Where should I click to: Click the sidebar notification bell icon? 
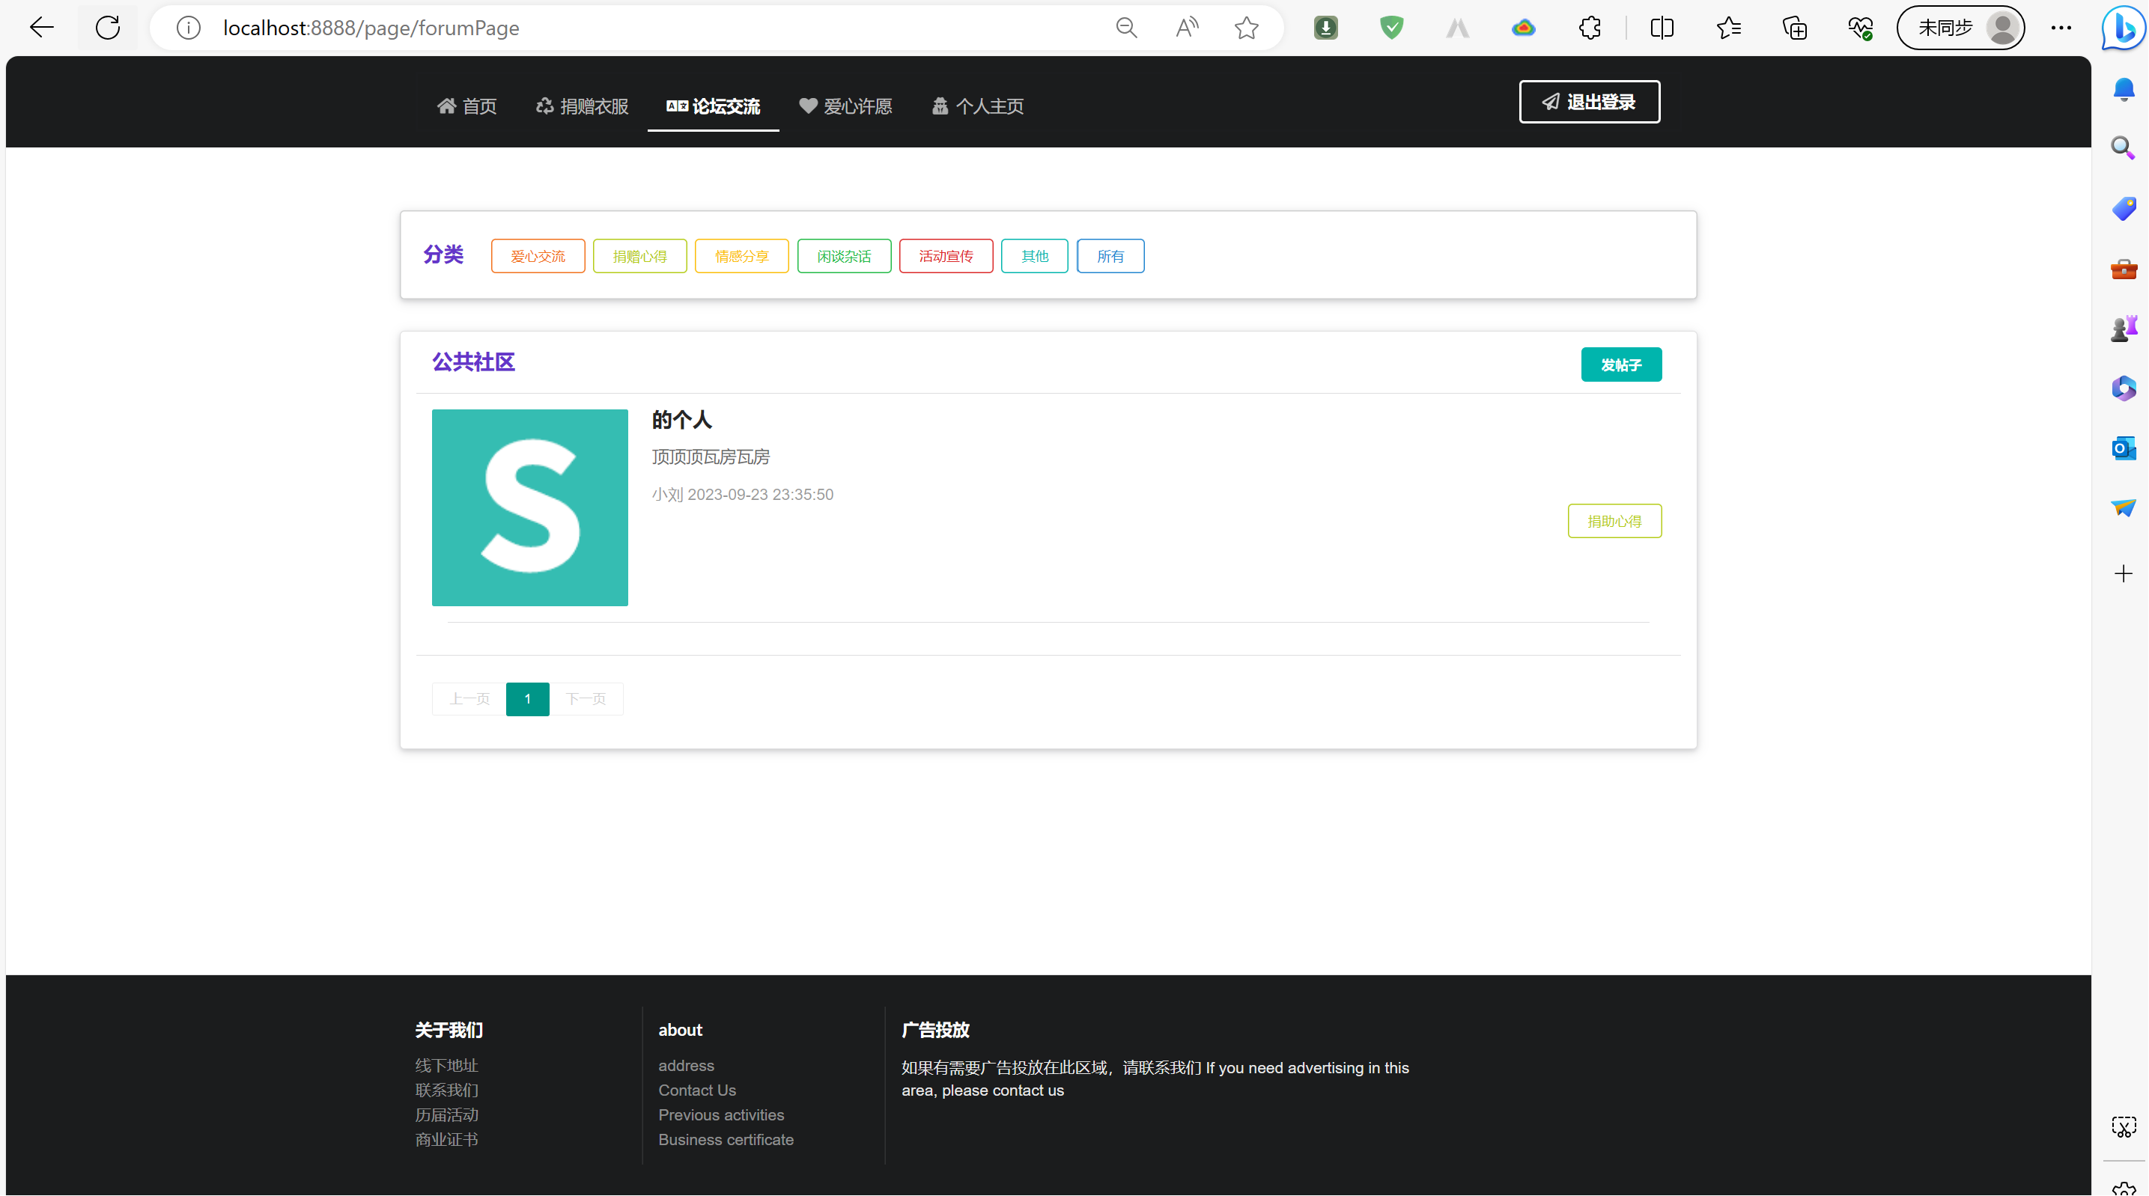pyautogui.click(x=2123, y=89)
